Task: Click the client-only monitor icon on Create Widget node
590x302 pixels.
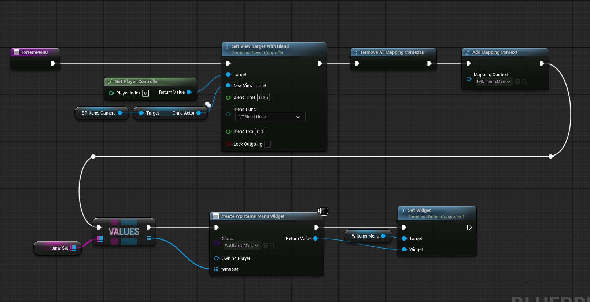Action: tap(324, 211)
